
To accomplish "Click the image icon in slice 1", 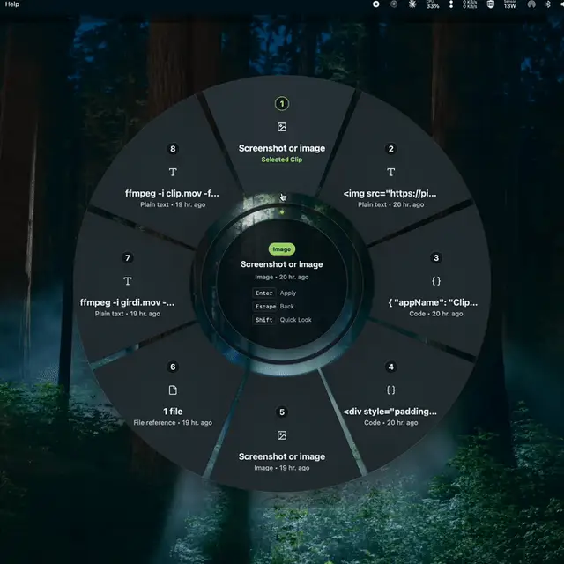I will click(282, 127).
